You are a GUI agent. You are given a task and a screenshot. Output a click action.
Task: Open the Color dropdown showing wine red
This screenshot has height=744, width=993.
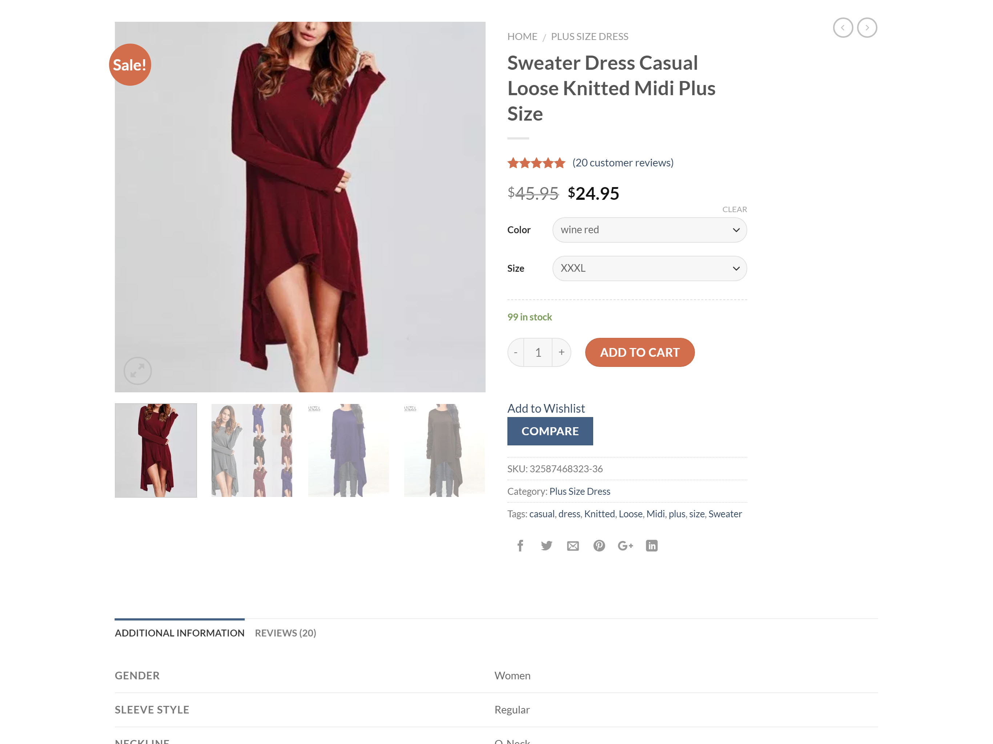point(649,230)
